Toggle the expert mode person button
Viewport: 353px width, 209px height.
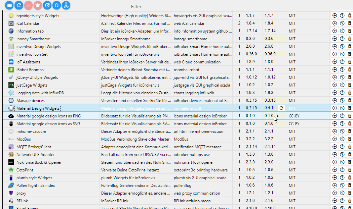[66, 5]
